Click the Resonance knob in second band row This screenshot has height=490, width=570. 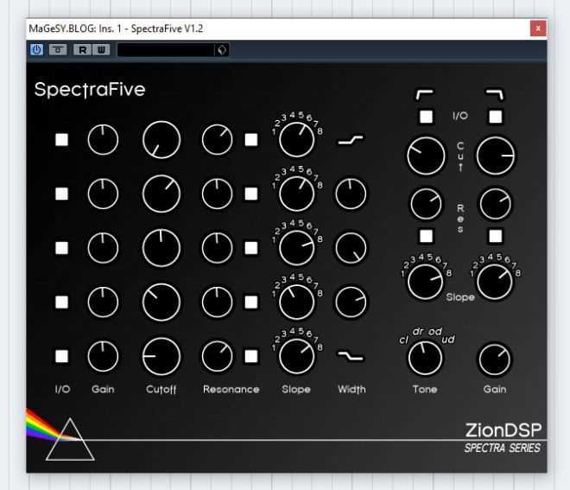pos(217,194)
